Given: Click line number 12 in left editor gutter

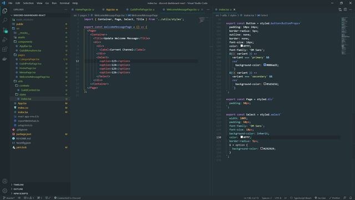Looking at the screenshot, I should click(78, 61).
